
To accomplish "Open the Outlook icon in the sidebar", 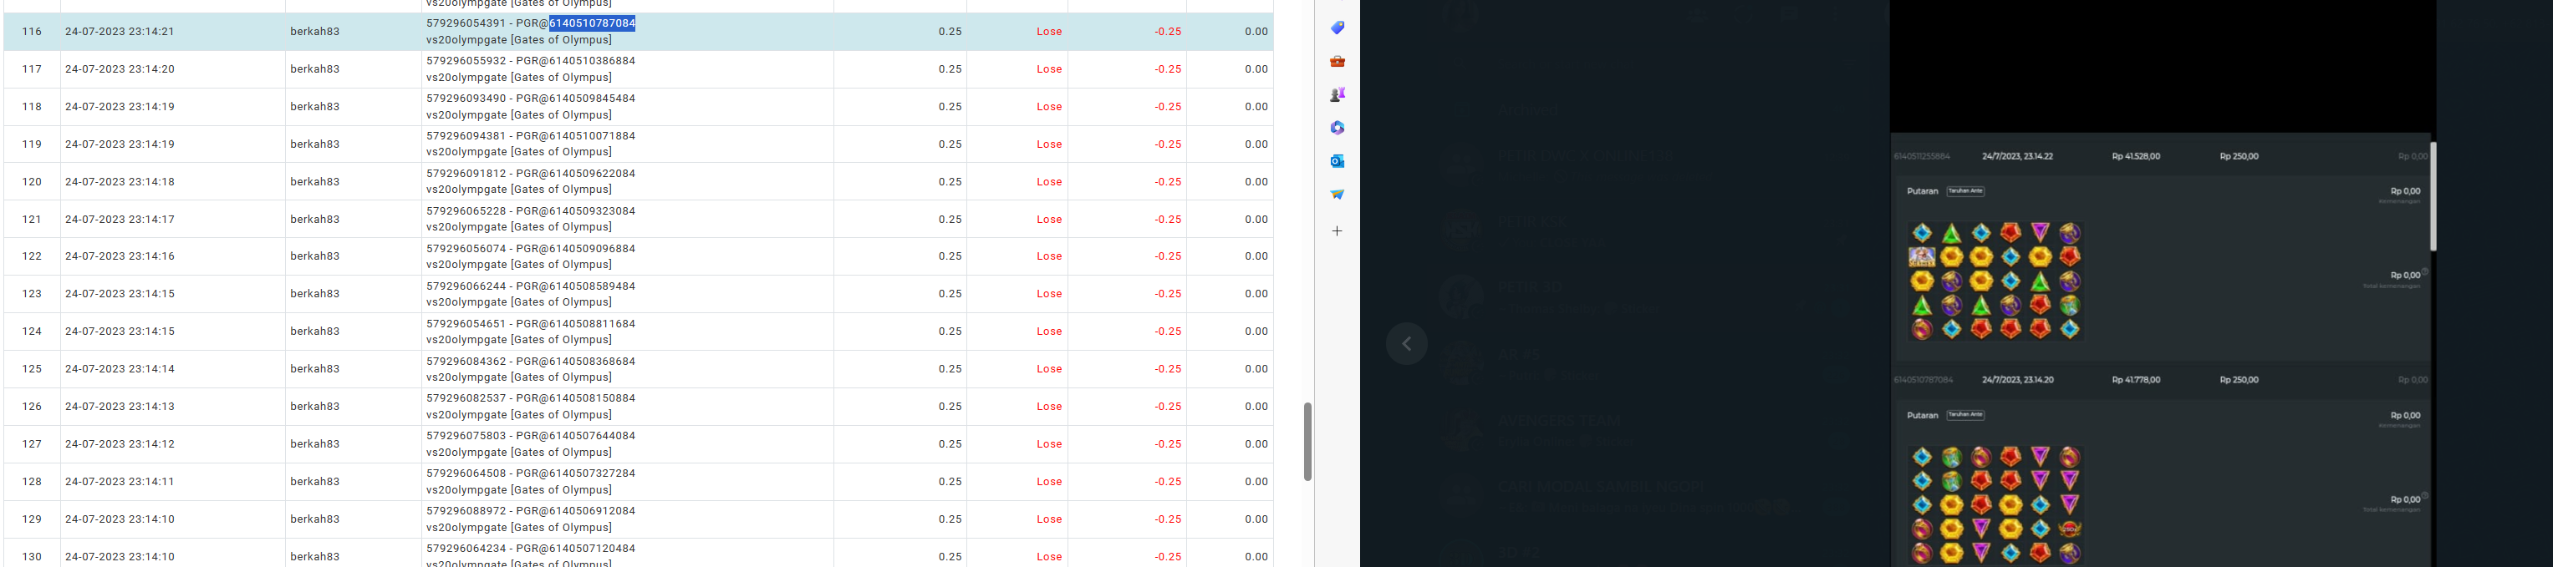I will 1337,160.
